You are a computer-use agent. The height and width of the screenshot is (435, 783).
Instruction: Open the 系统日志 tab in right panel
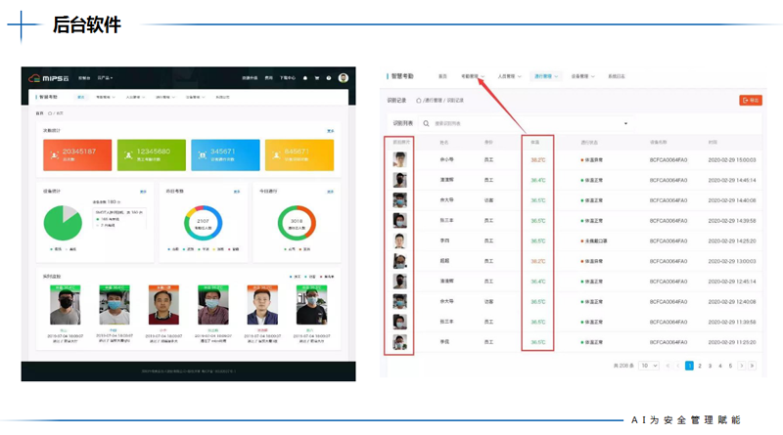click(x=618, y=75)
